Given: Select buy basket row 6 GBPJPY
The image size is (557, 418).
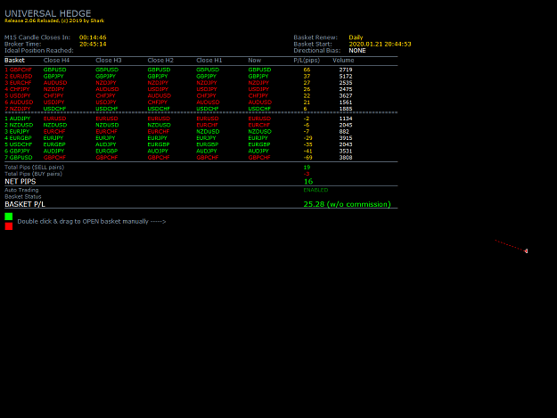Looking at the screenshot, I should pos(18,151).
